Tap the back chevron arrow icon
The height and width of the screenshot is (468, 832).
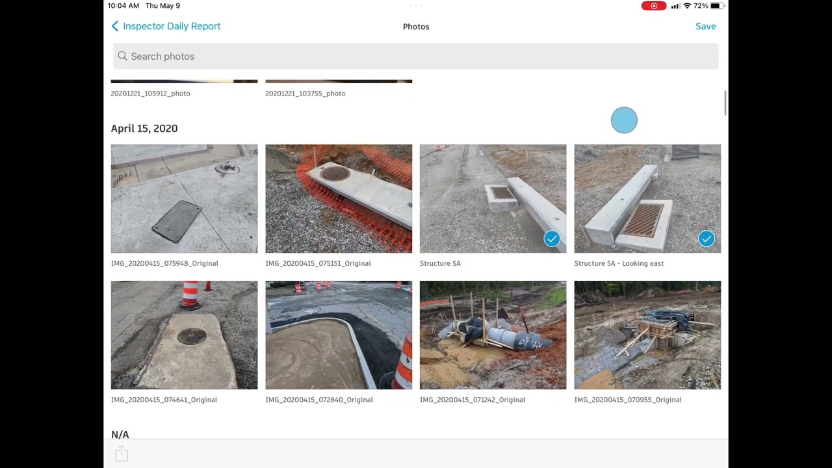[115, 26]
